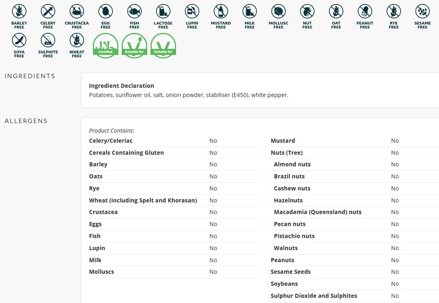This screenshot has width=439, height=303.
Task: Select the Lactose Free icon
Action: (163, 11)
